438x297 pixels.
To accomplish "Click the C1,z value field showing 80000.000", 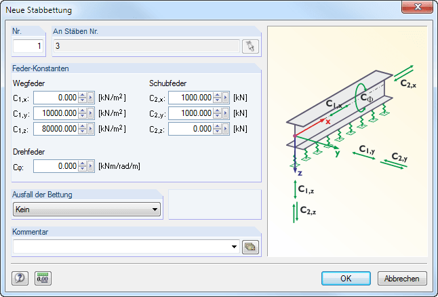I will click(56, 128).
